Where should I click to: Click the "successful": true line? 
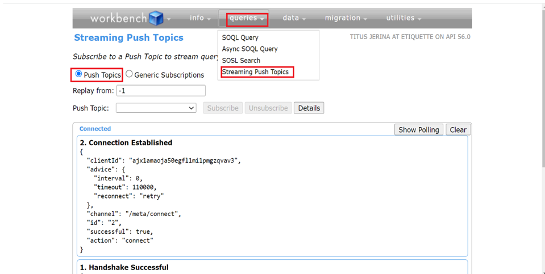coord(120,231)
